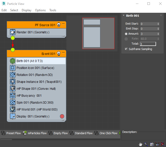The width and height of the screenshot is (166, 147).
Task: Collapse the Birth 001 rollout triangle
Action: (x=124, y=15)
